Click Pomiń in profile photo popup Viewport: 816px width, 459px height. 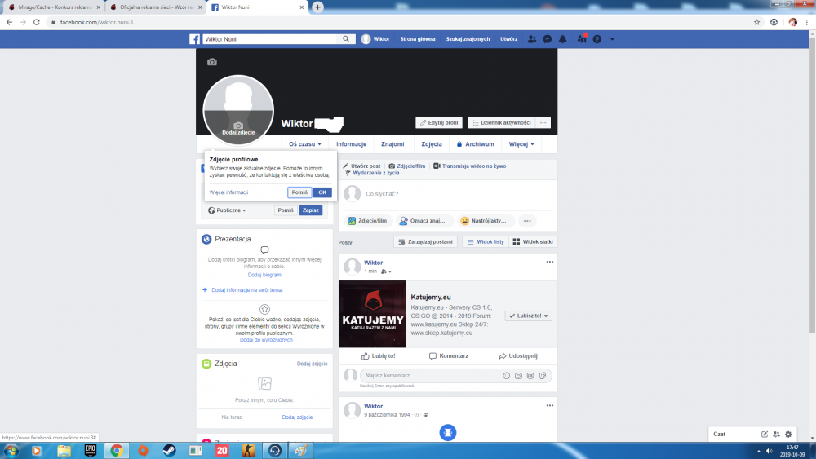(x=299, y=192)
